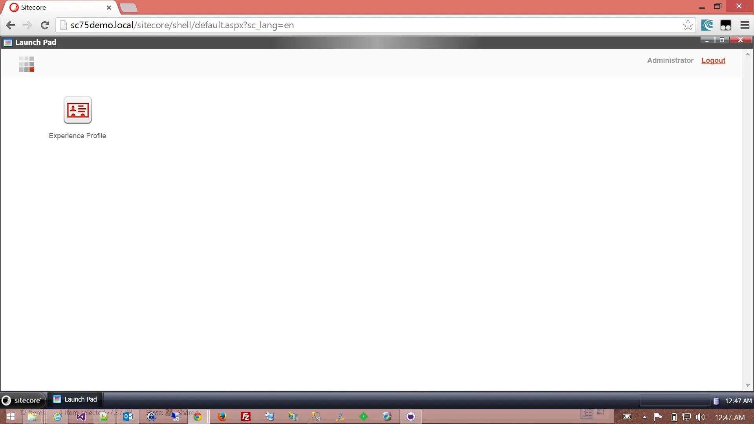This screenshot has width=754, height=424.
Task: Open the Windows Start button
Action: pyautogui.click(x=11, y=417)
